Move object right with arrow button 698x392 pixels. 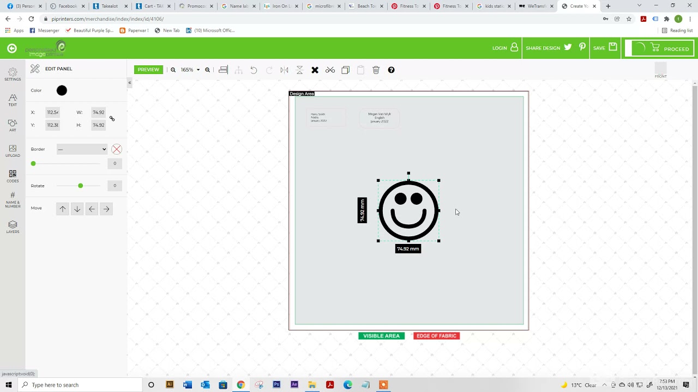(106, 209)
